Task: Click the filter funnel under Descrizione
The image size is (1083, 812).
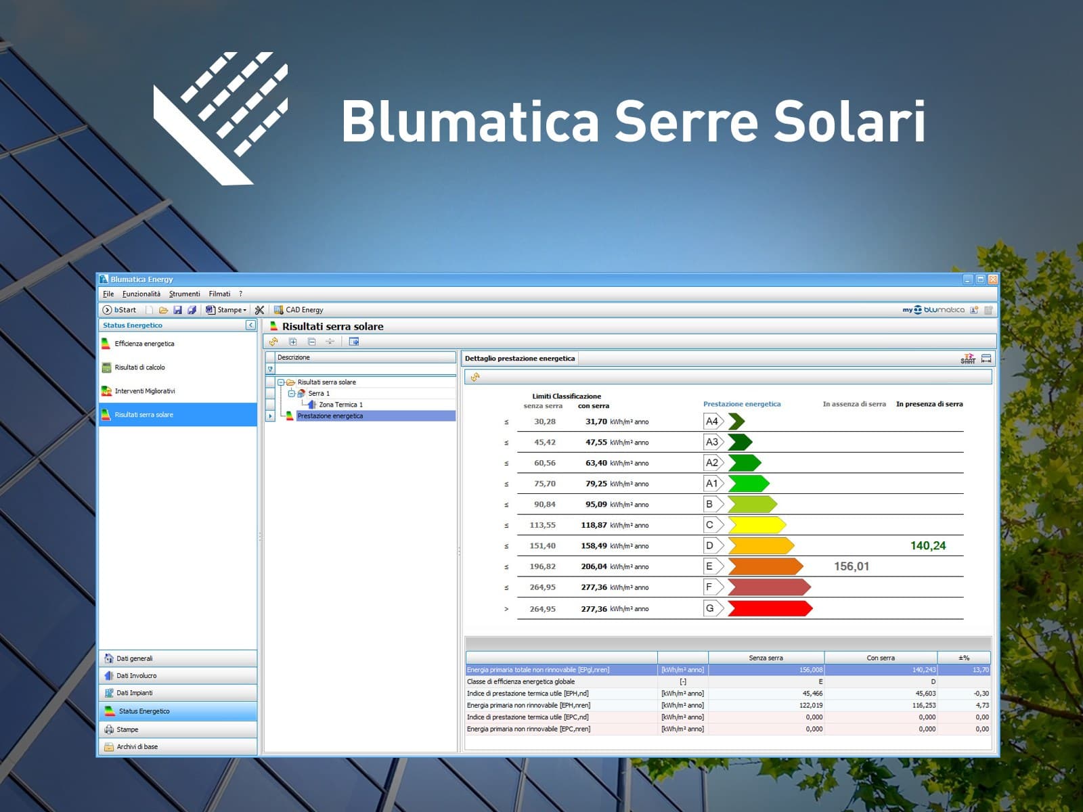Action: 271,369
